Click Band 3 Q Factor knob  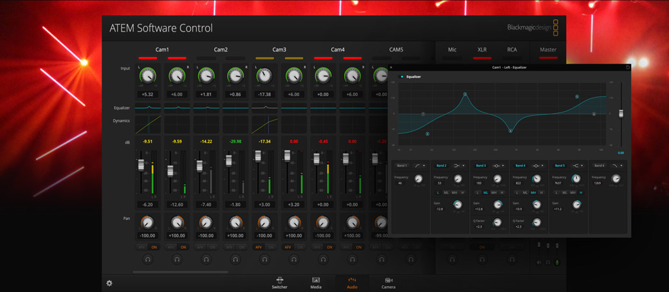[x=497, y=223]
